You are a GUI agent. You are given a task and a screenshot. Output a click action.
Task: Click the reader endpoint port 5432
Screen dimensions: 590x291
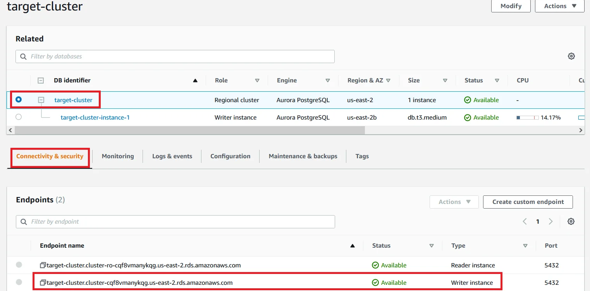[551, 265]
